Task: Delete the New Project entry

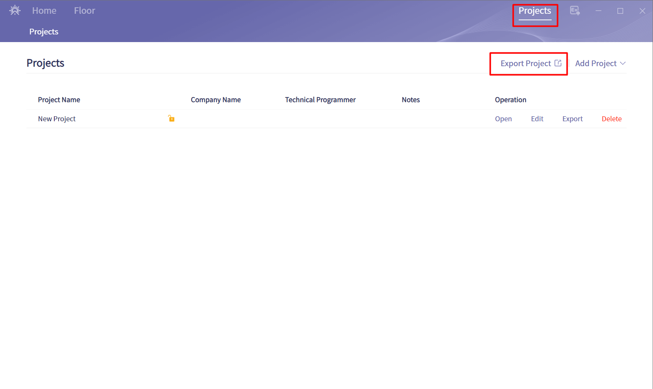Action: tap(611, 119)
